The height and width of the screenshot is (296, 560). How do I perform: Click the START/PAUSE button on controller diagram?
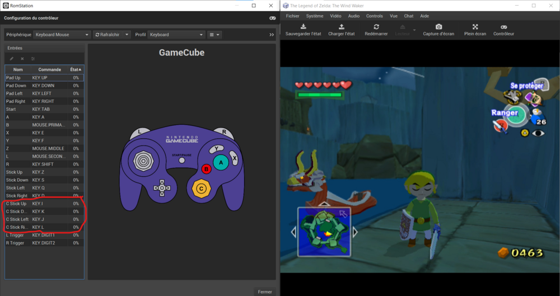point(182,161)
